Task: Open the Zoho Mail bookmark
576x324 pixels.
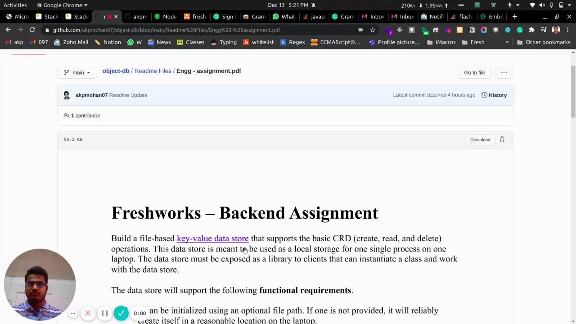Action: [71, 42]
